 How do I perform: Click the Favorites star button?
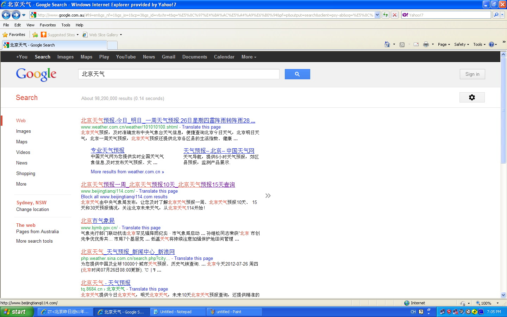[x=14, y=35]
